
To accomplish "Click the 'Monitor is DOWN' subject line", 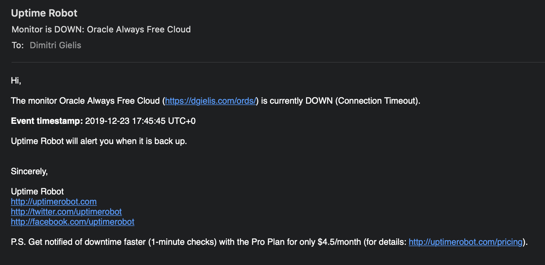I will pos(101,30).
